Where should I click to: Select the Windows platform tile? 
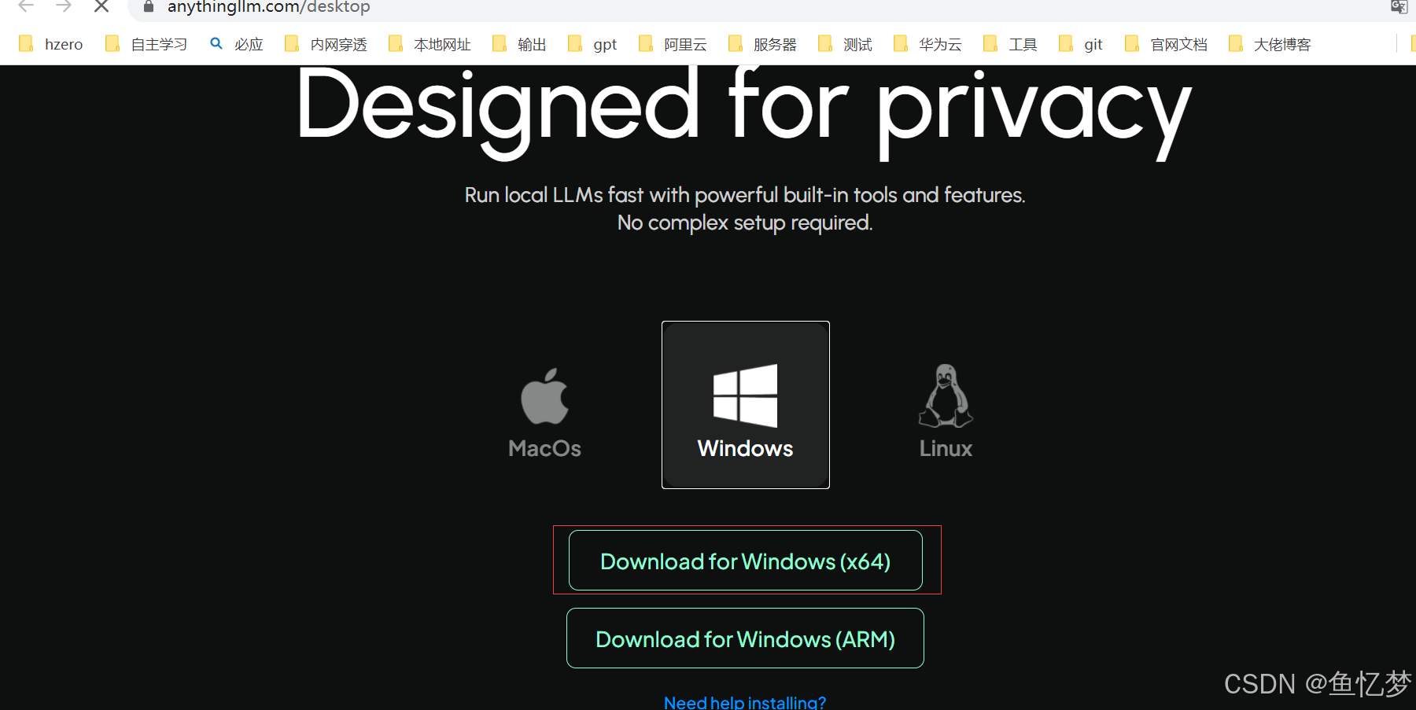pyautogui.click(x=746, y=405)
